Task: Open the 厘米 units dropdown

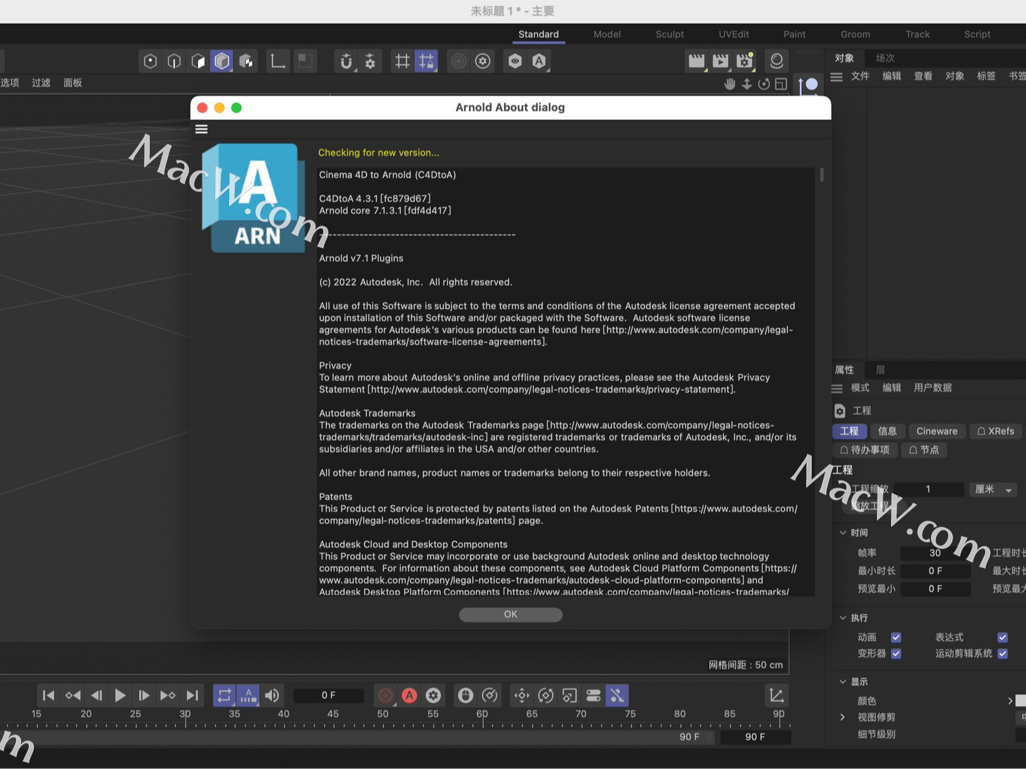Action: [993, 489]
